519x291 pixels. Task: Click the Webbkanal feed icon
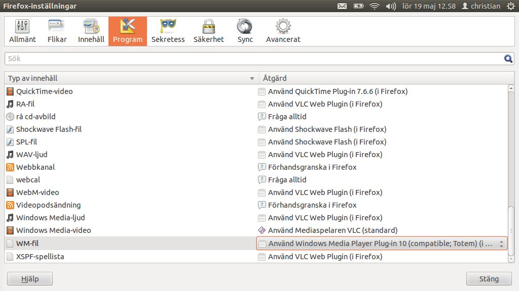point(10,167)
